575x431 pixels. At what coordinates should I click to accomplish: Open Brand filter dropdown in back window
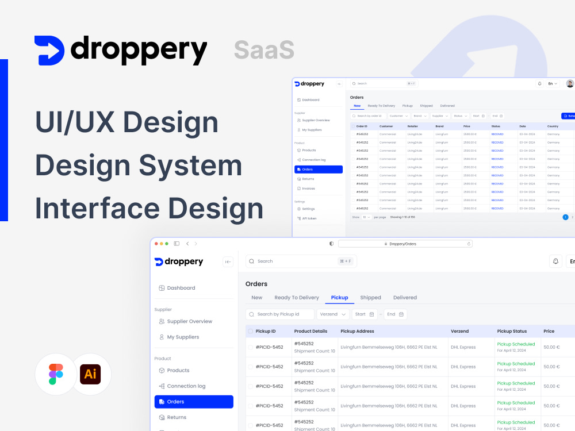420,116
